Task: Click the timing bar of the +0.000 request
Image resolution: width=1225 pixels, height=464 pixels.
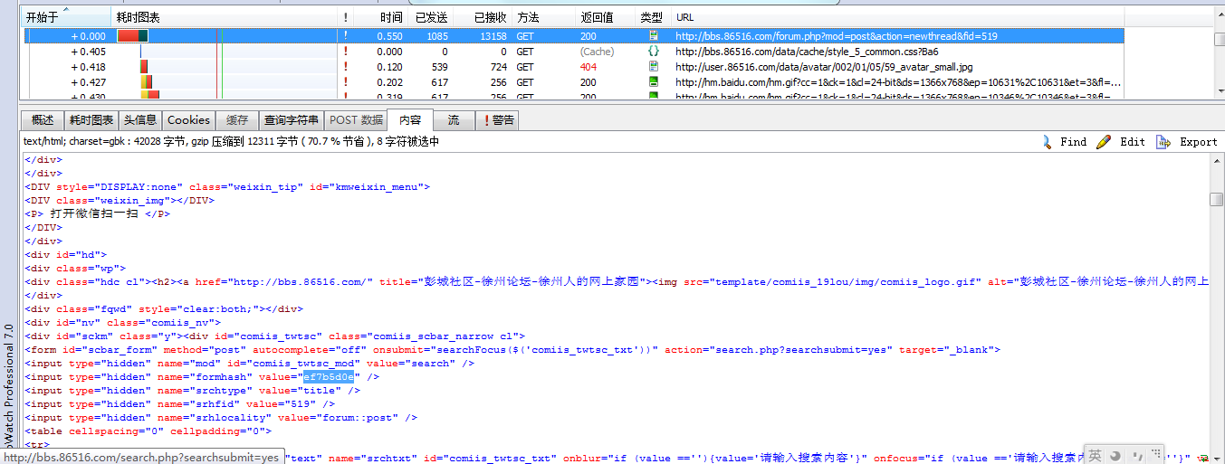Action: pyautogui.click(x=132, y=36)
